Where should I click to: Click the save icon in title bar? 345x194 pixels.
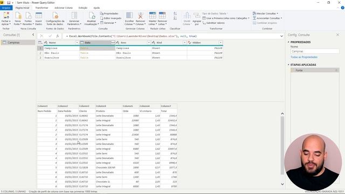coord(9,3)
